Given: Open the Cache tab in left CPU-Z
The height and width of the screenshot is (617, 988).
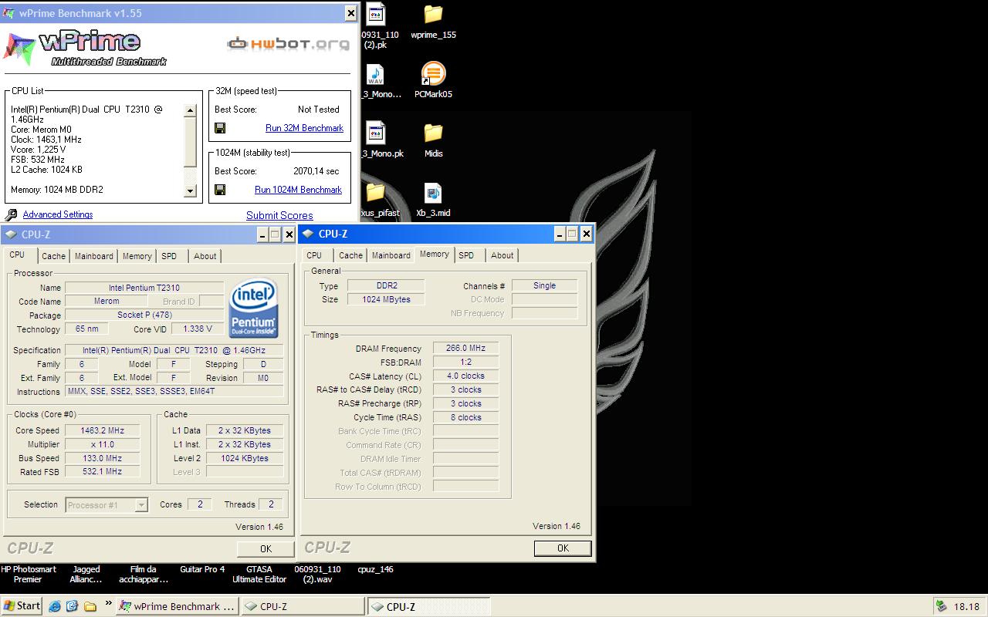Looking at the screenshot, I should [53, 256].
